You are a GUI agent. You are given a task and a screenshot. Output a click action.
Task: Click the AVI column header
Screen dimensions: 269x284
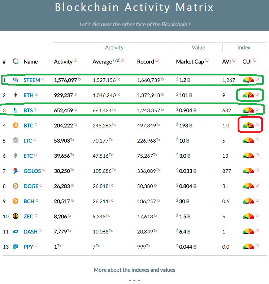[227, 62]
